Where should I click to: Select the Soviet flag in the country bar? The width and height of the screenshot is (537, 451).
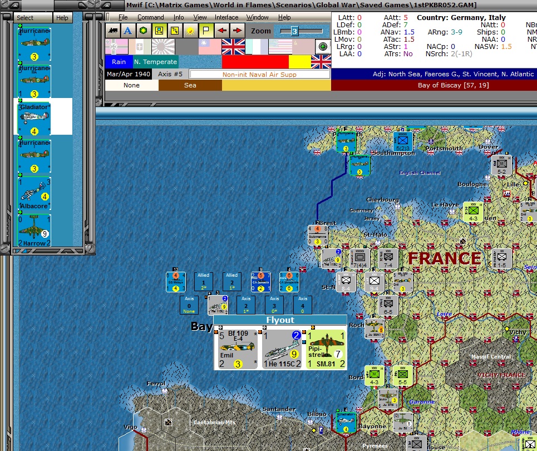(x=303, y=47)
